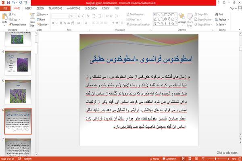
Task: Adjust the zoom slider handle
Action: click(216, 159)
